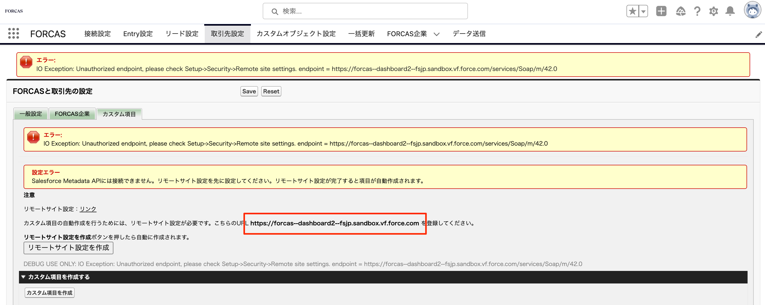Open the App Launcher grid icon
This screenshot has height=305, width=765.
point(13,34)
